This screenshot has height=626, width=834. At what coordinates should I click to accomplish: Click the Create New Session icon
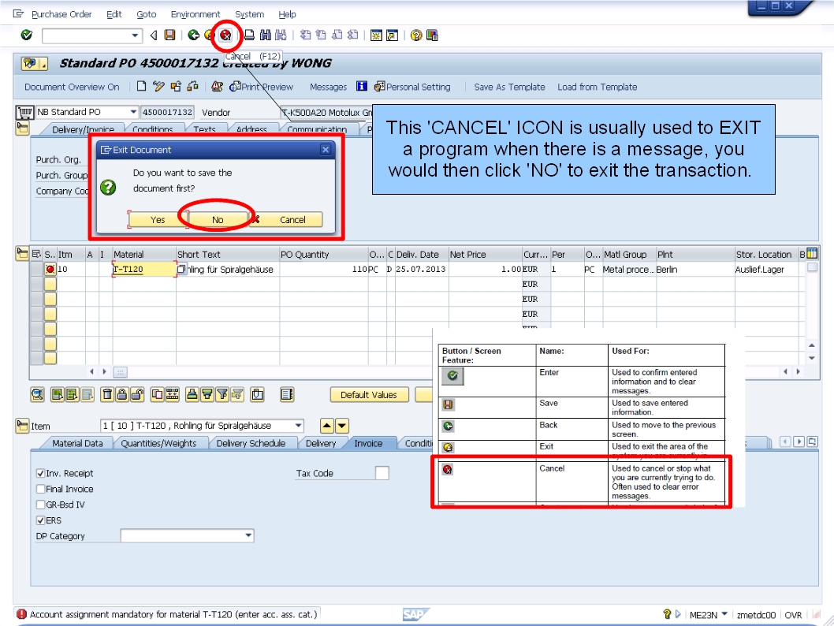point(376,35)
